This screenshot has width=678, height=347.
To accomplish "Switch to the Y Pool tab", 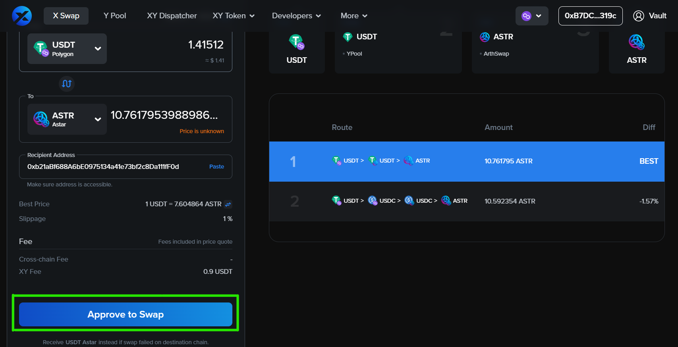I will coord(115,16).
